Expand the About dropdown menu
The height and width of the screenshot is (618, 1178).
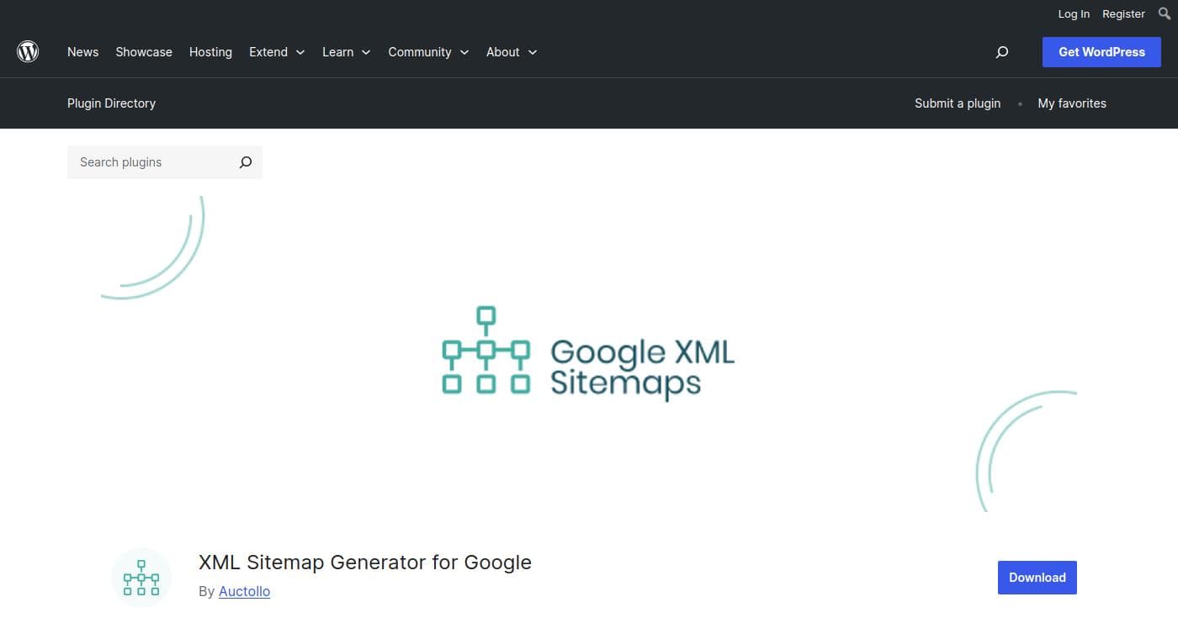click(x=511, y=51)
